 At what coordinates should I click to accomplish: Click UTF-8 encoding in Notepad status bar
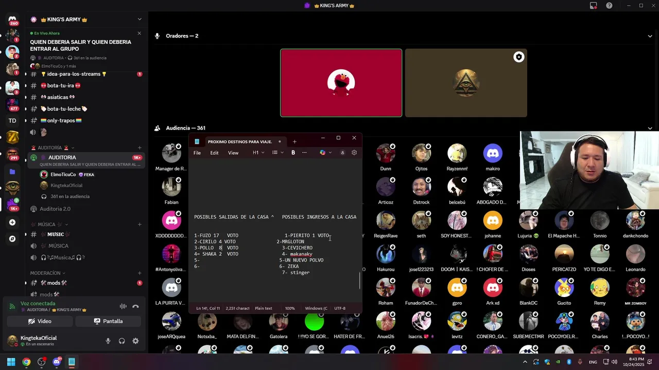pyautogui.click(x=340, y=308)
